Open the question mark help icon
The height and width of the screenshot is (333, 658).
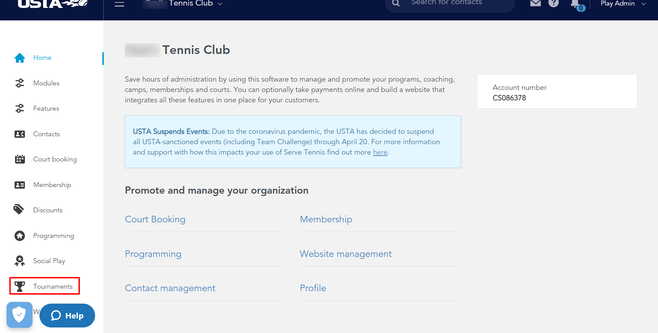pos(554,3)
